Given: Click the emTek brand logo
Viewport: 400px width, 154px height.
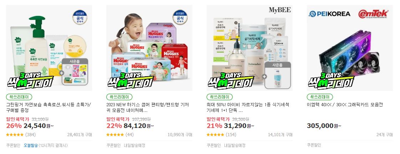Looking at the screenshot, I should coord(373,14).
